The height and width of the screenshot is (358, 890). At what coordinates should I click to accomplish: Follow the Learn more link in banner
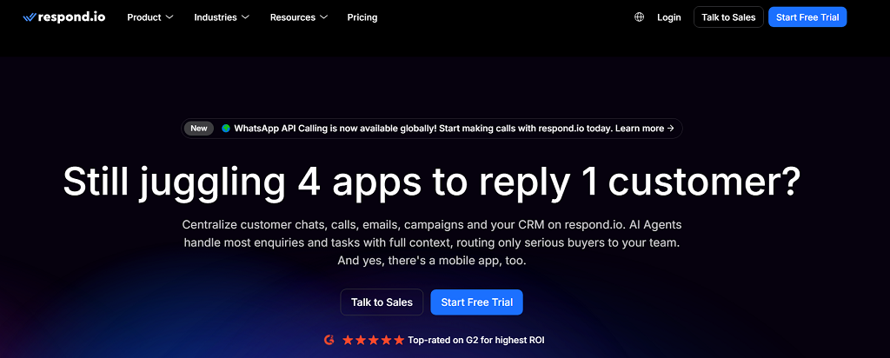tap(645, 129)
